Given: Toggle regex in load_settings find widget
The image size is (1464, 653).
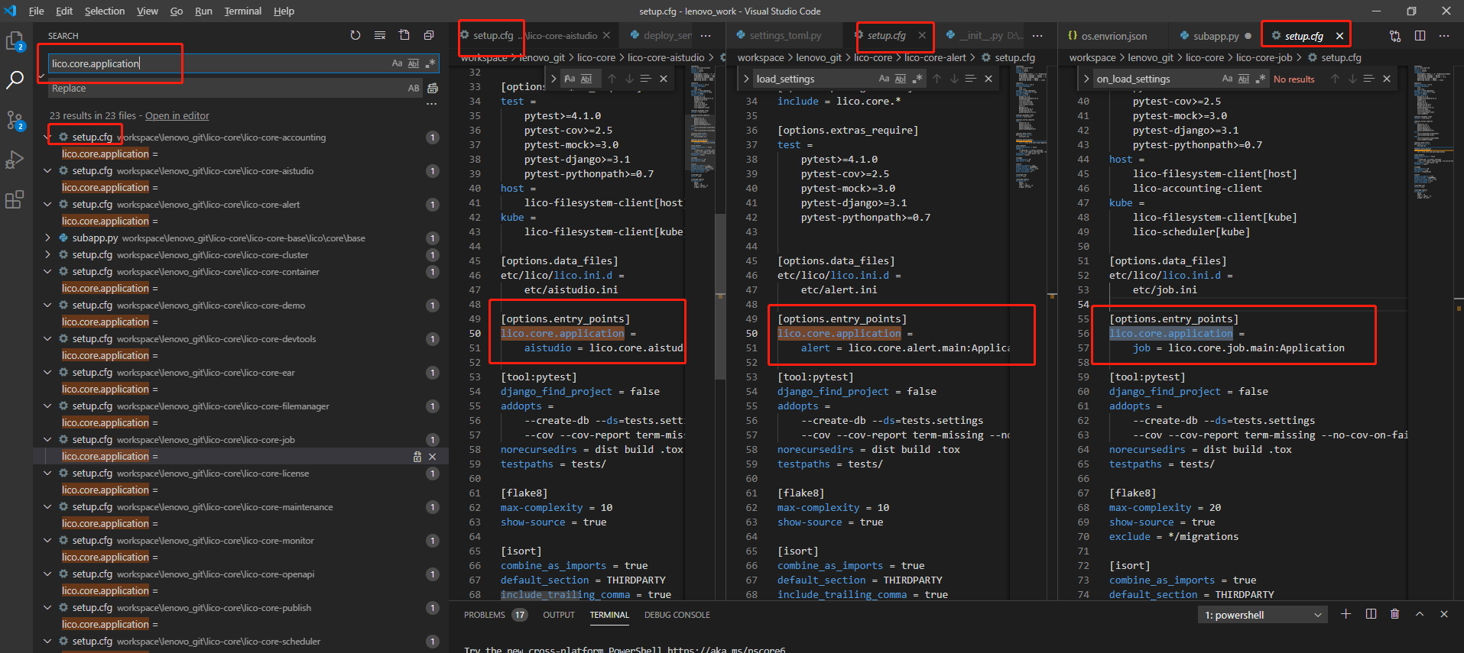Looking at the screenshot, I should click(x=917, y=79).
